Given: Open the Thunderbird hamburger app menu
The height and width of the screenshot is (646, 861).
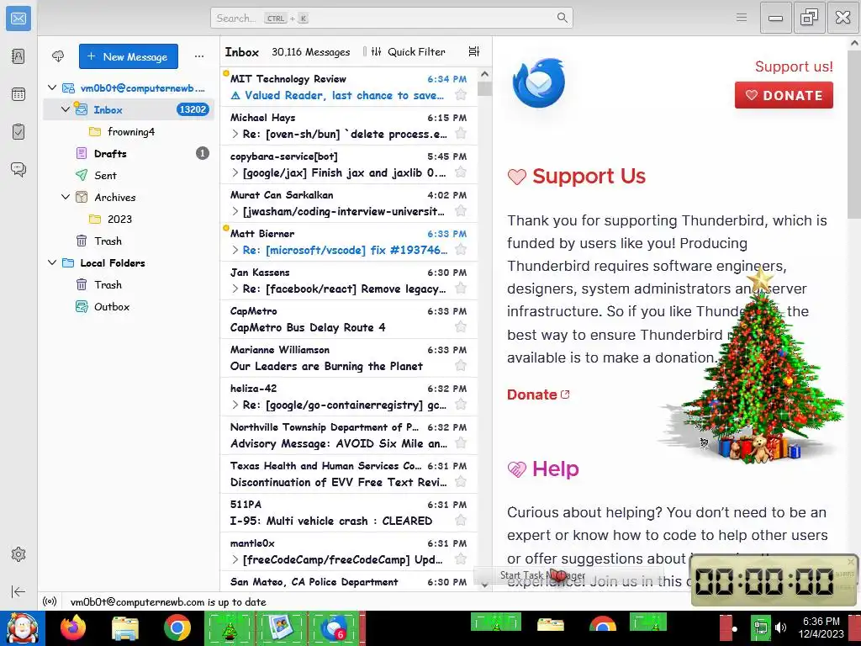Looking at the screenshot, I should point(742,18).
